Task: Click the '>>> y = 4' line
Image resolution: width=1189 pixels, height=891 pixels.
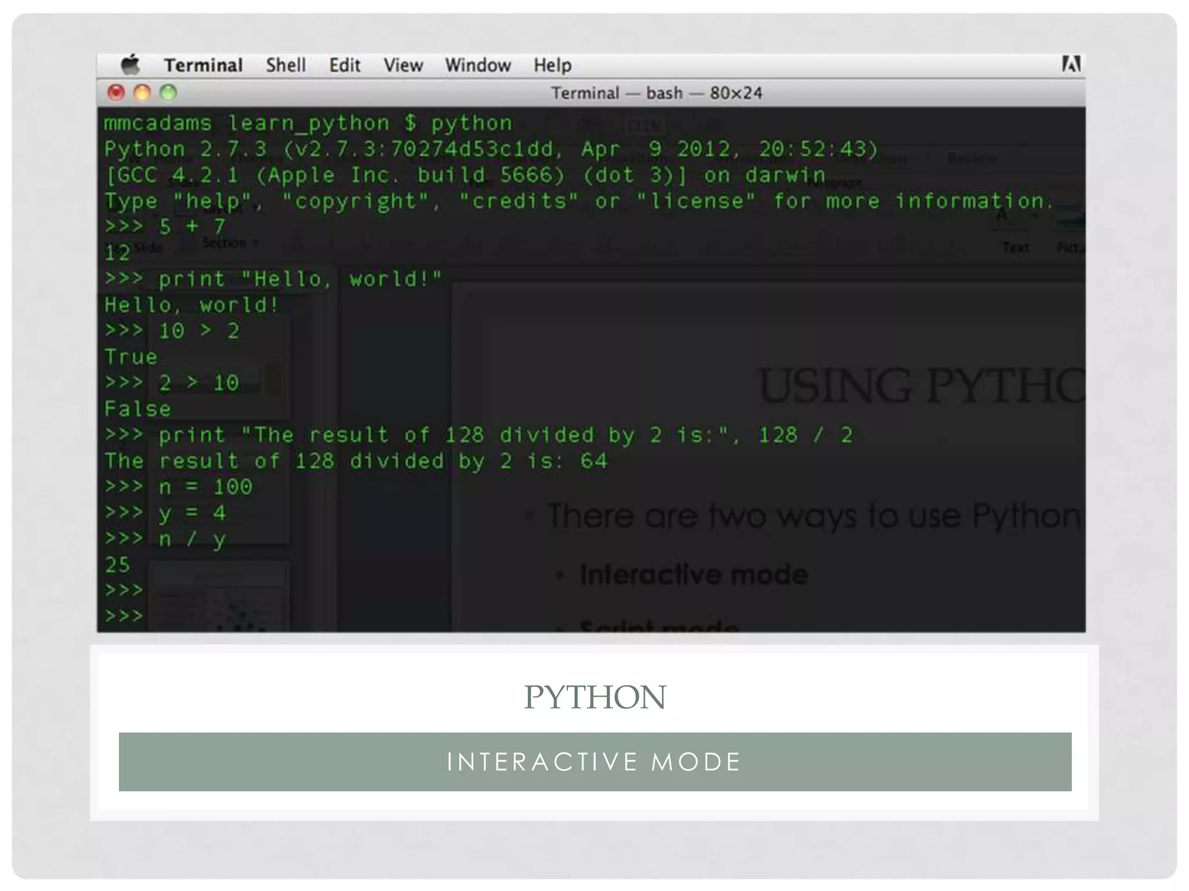Action: pyautogui.click(x=165, y=513)
